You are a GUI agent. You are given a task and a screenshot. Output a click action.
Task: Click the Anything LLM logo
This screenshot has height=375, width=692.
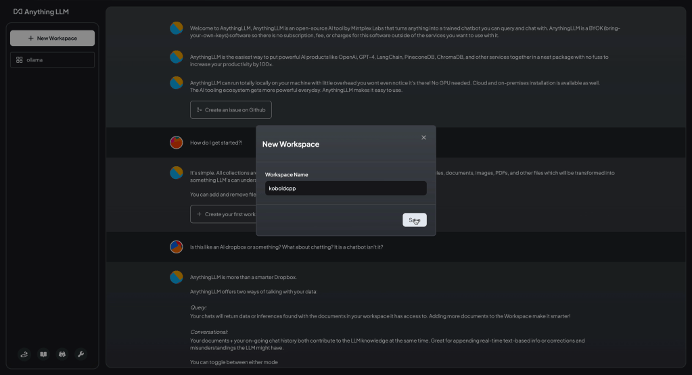pos(41,11)
